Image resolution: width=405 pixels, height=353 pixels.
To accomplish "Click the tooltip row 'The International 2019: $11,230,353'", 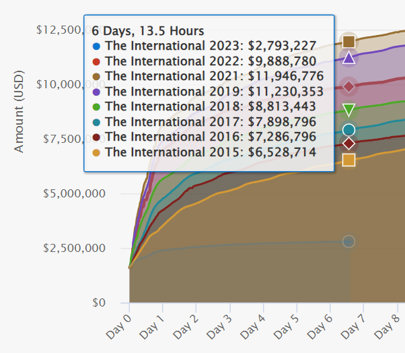I will click(x=208, y=92).
